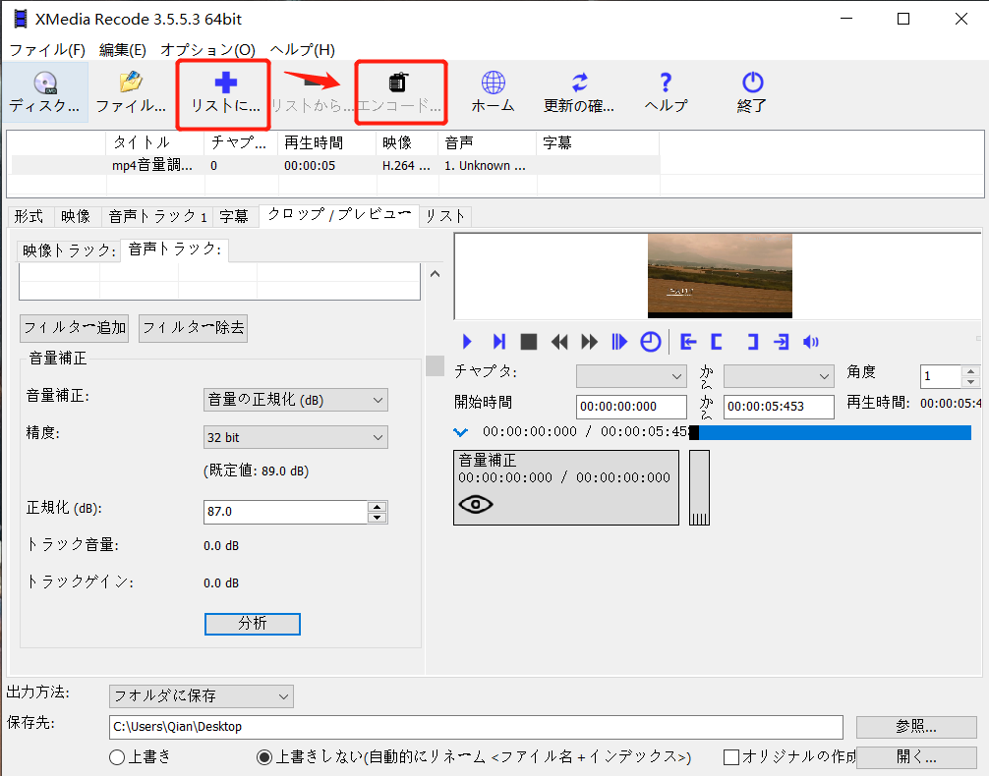The image size is (989, 776).
Task: Switch to the 形式 tab
Action: pos(29,216)
